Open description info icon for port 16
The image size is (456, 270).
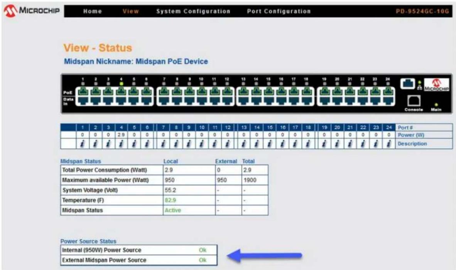click(x=282, y=144)
